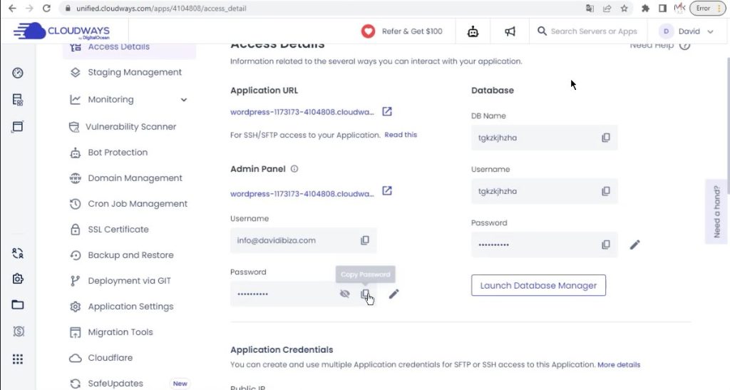Click Refer & Get $100
The width and height of the screenshot is (730, 390).
pyautogui.click(x=402, y=31)
